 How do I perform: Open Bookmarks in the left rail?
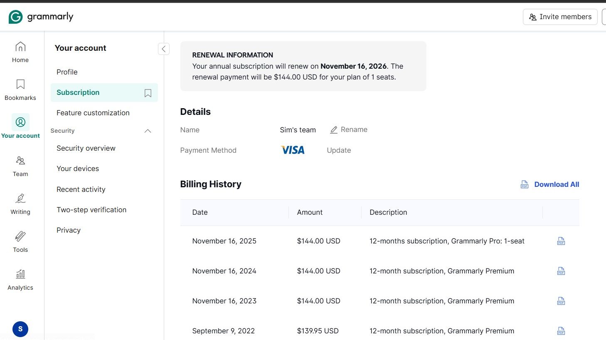20,84
